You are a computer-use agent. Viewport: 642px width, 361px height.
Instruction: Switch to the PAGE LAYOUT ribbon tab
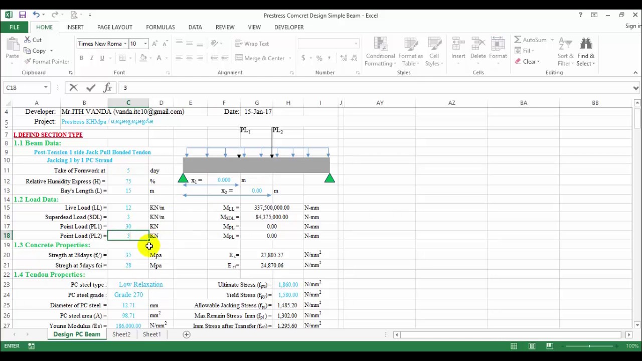click(115, 27)
